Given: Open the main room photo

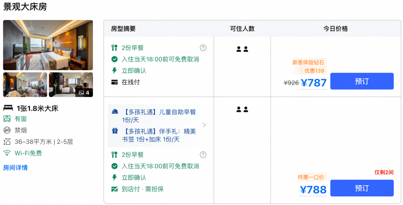Looking at the screenshot, I should pyautogui.click(x=48, y=45).
